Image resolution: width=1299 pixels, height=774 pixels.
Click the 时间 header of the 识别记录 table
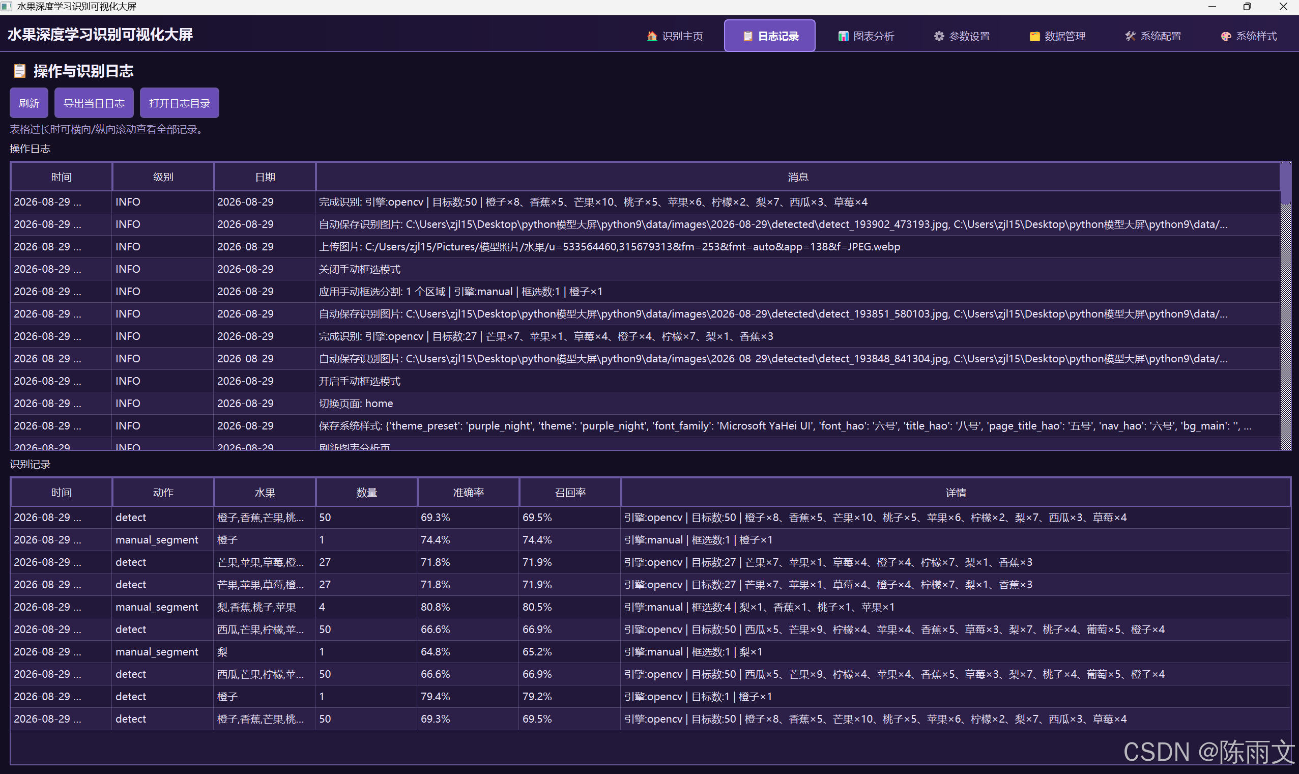[62, 493]
